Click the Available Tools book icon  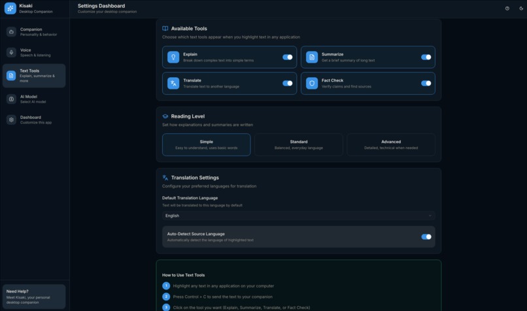pos(165,29)
